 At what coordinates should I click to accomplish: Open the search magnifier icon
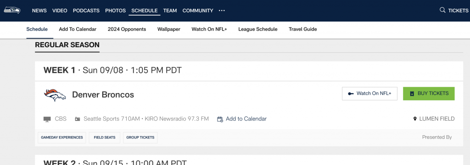[x=442, y=10]
